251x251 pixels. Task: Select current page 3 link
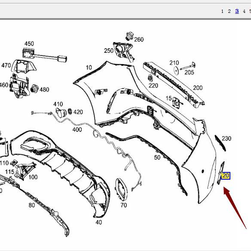tap(237, 11)
